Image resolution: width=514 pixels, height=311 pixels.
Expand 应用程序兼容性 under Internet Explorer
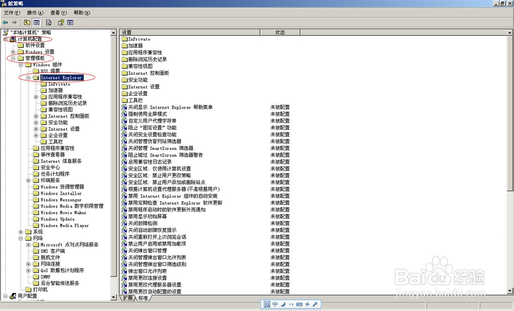(x=36, y=97)
